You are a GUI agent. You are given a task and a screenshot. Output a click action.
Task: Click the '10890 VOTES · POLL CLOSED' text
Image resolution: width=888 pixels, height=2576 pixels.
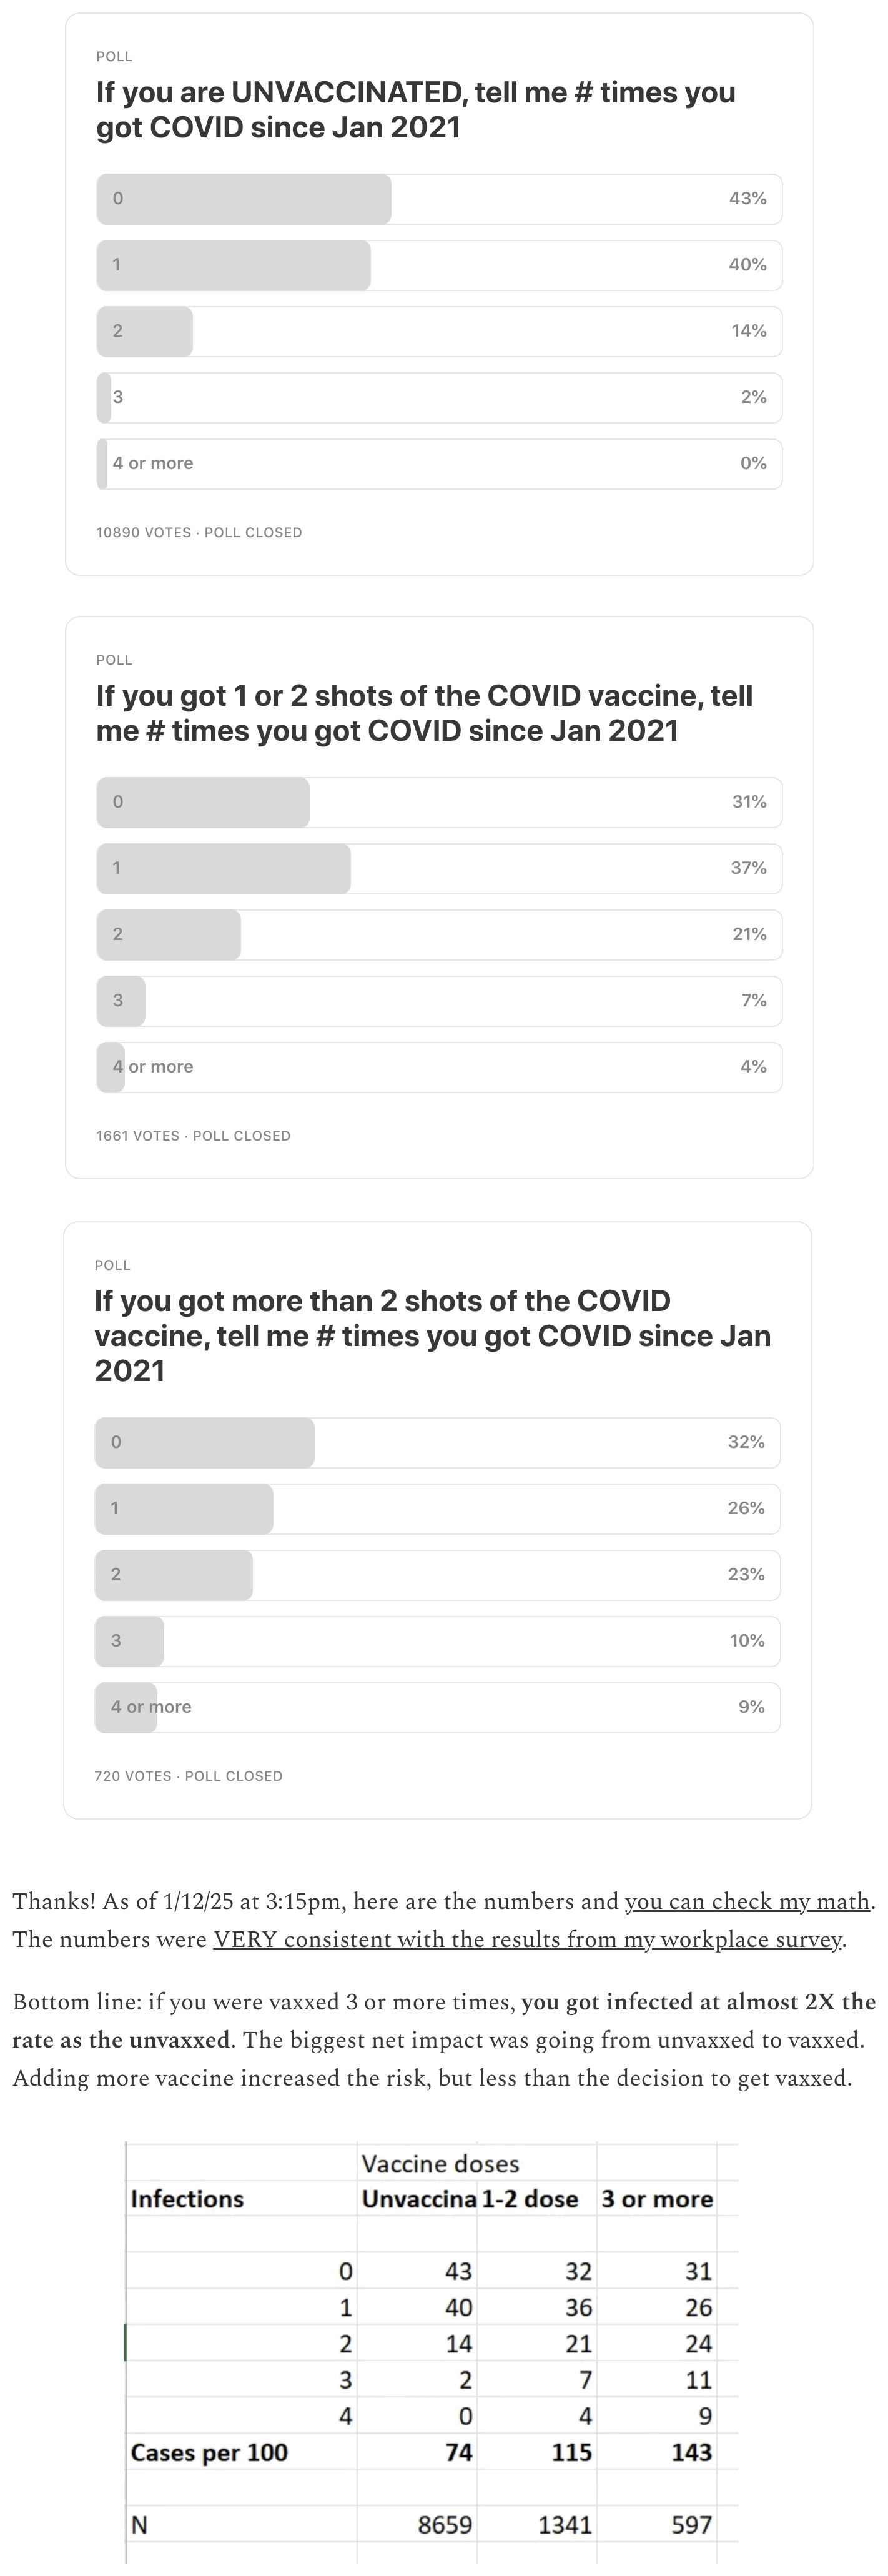(x=199, y=532)
